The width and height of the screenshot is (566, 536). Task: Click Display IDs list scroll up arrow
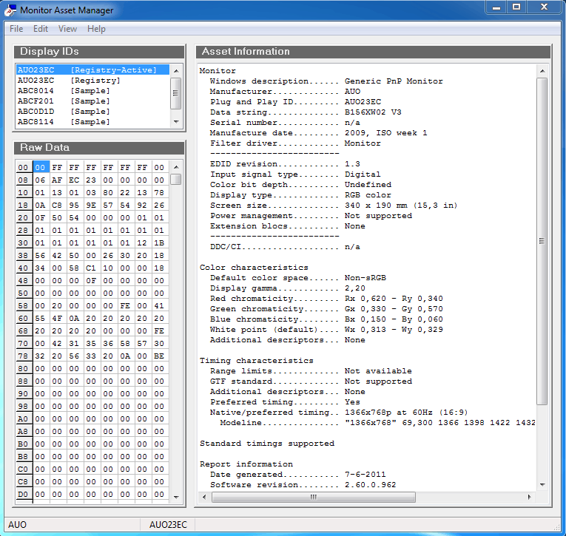(x=176, y=71)
